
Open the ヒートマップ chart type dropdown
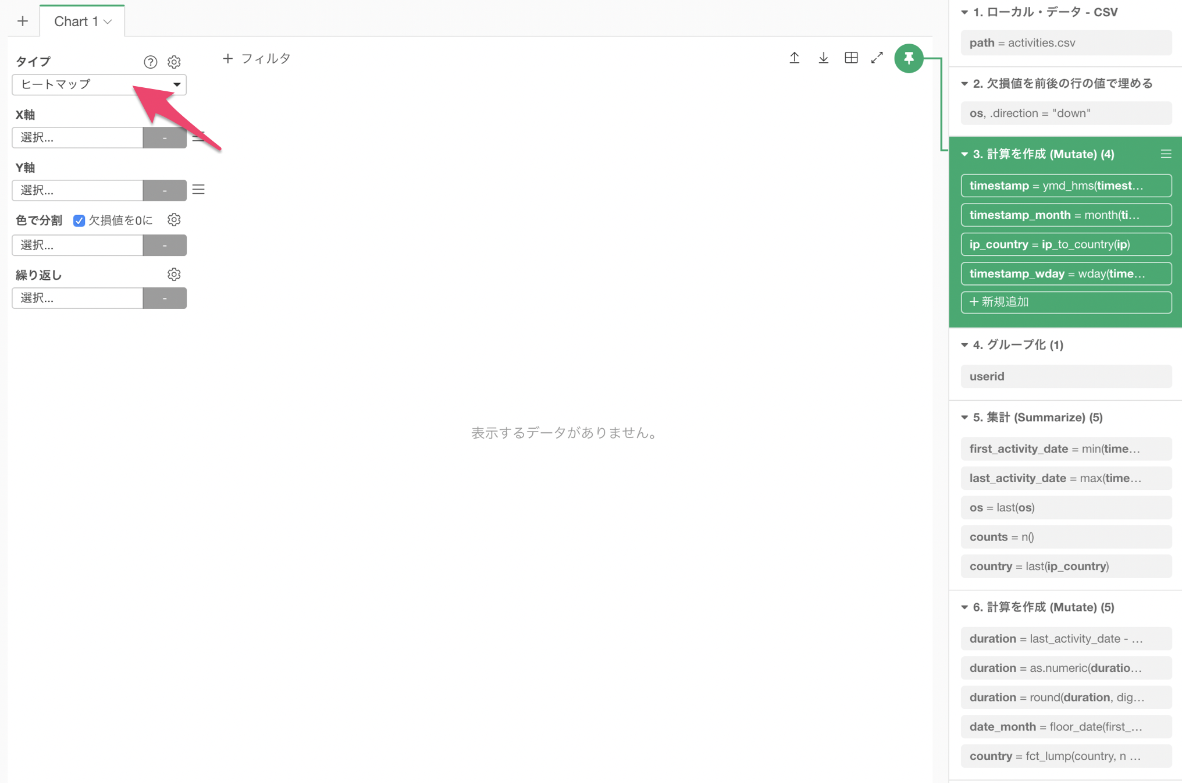tap(99, 84)
